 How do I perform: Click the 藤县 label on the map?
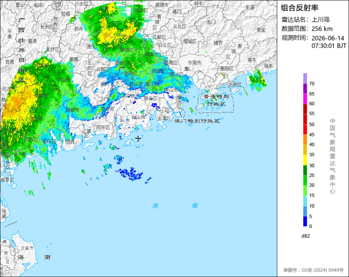33,41
